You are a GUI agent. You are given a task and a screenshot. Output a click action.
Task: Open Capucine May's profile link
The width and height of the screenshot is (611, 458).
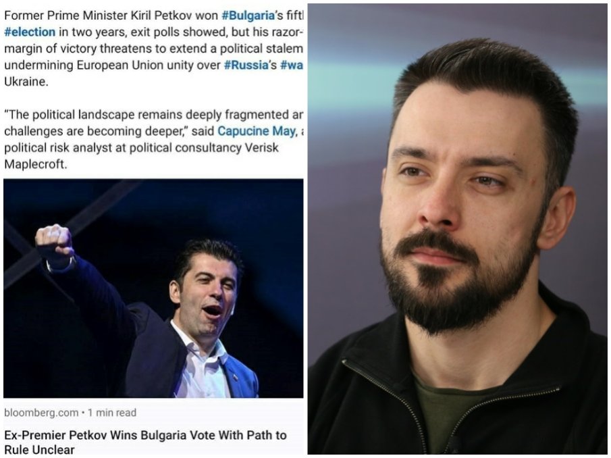(x=256, y=131)
